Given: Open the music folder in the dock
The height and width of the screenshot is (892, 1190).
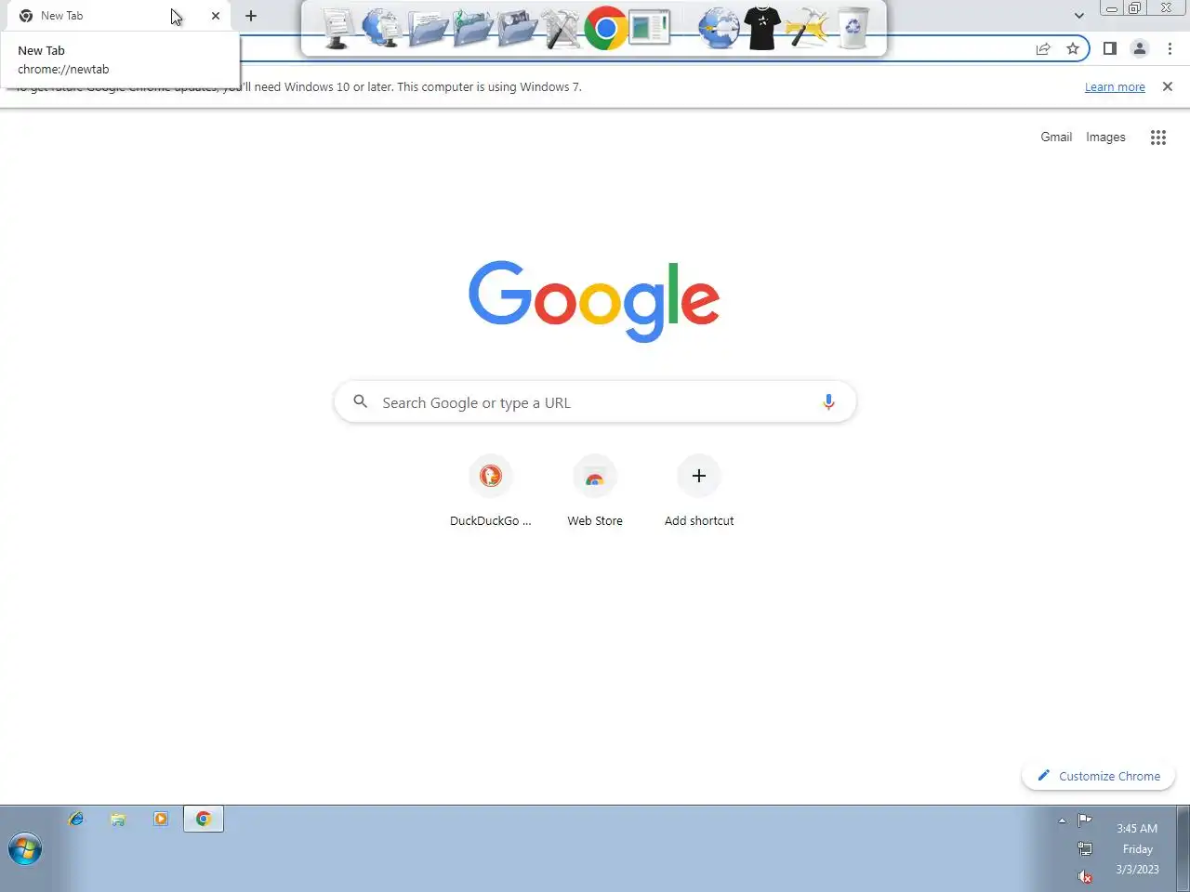Looking at the screenshot, I should (472, 28).
